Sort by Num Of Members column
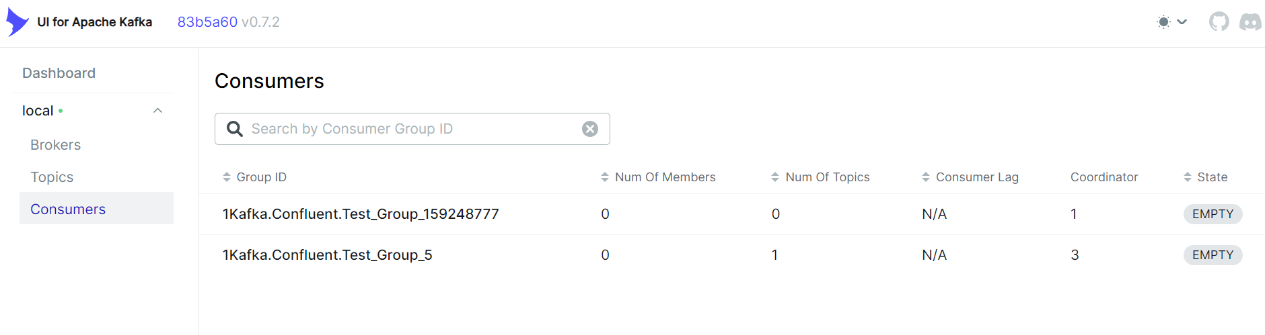The width and height of the screenshot is (1265, 335). pos(658,177)
